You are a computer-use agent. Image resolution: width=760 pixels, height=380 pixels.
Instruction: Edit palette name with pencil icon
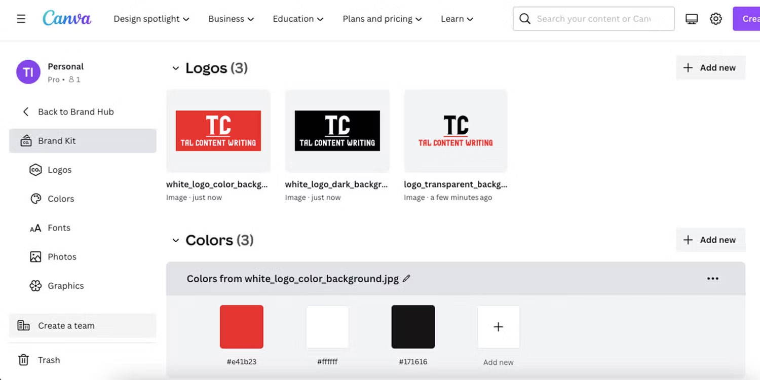tap(406, 278)
